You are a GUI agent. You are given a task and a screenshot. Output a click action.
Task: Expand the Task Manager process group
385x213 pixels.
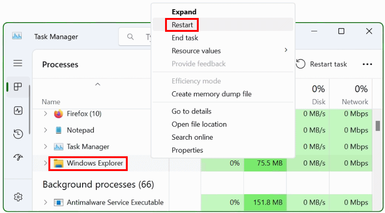(x=46, y=147)
